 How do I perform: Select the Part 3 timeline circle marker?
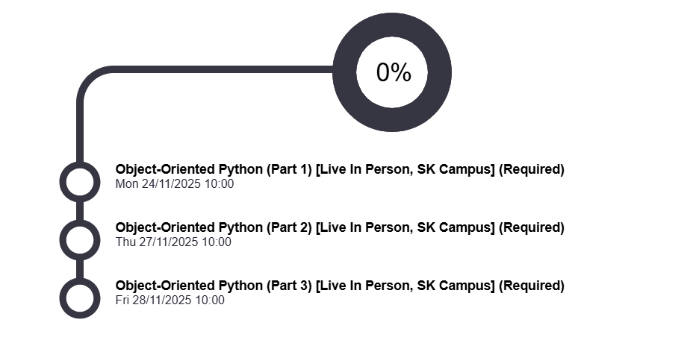click(79, 298)
